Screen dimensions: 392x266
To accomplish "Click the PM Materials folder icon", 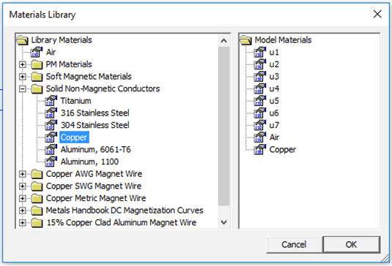I will pyautogui.click(x=37, y=64).
